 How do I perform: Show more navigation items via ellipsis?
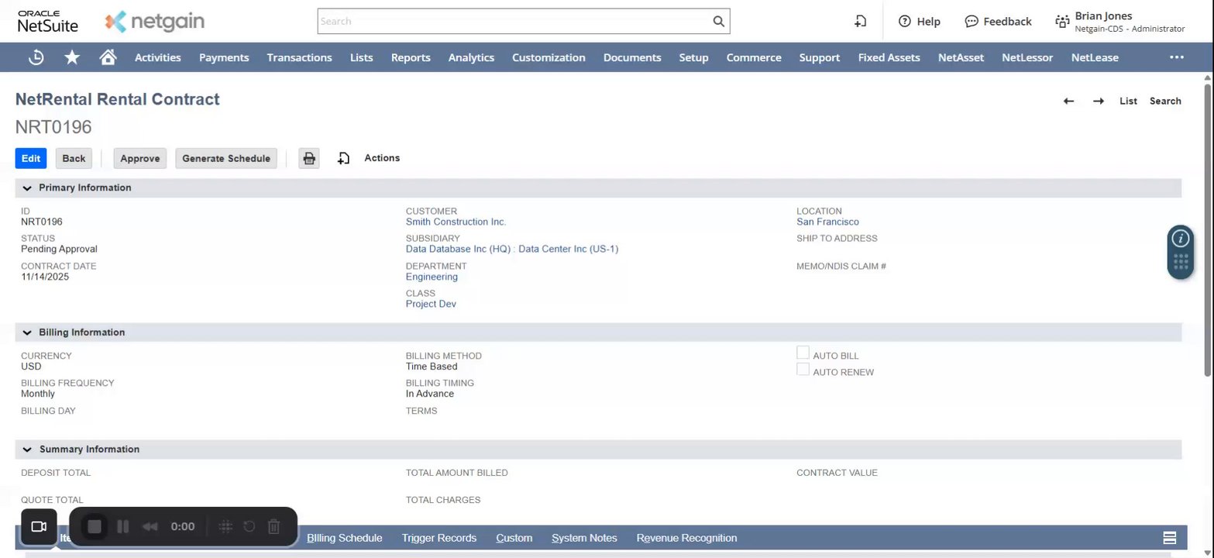[1177, 57]
